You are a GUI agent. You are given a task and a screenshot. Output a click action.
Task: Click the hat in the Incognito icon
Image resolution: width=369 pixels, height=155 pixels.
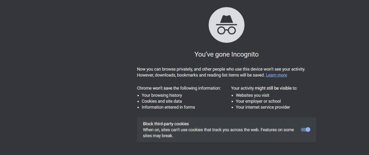(x=226, y=20)
